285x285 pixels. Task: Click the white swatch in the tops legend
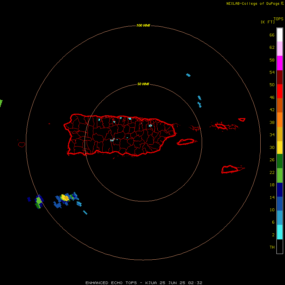click(x=280, y=35)
